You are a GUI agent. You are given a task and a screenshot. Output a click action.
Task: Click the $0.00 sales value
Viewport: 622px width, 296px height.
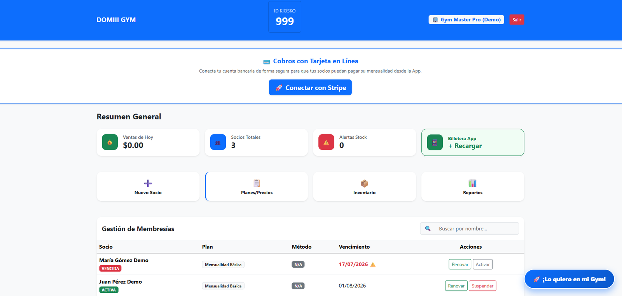[x=133, y=145]
